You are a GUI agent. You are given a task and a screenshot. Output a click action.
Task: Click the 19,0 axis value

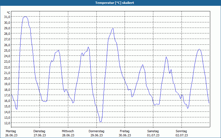tap(7, 84)
